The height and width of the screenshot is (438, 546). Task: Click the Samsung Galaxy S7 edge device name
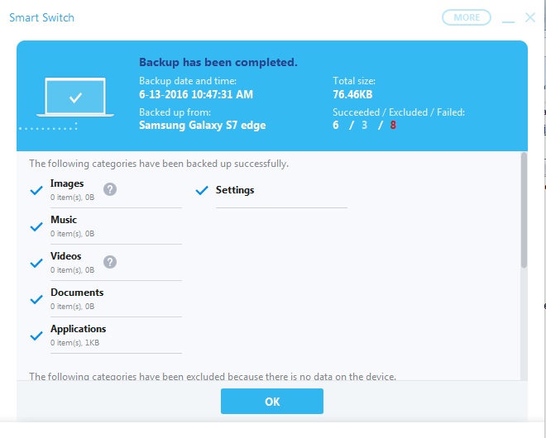click(x=203, y=125)
